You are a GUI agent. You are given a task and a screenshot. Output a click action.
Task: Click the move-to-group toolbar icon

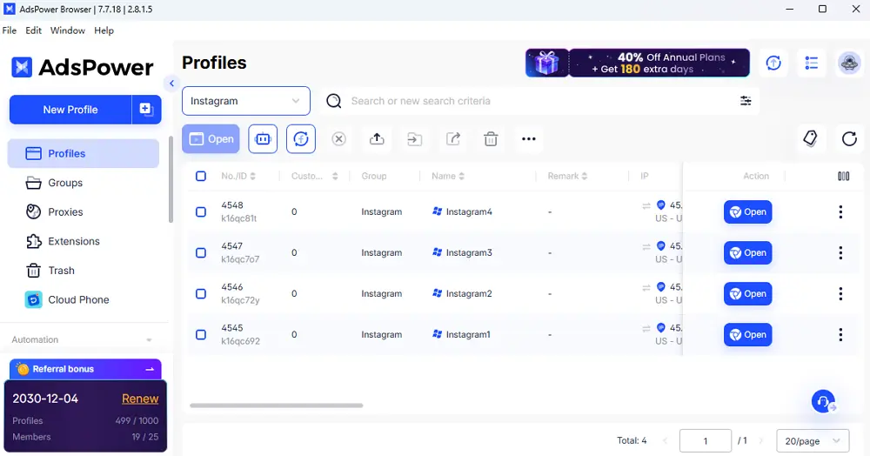[x=414, y=138]
